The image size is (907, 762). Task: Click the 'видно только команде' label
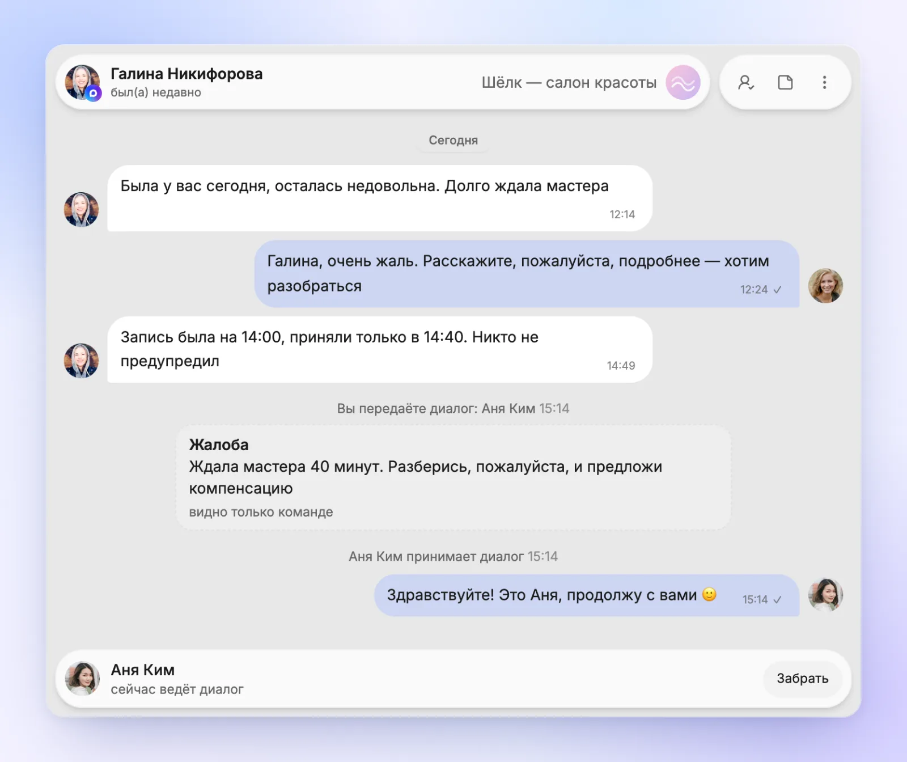261,512
